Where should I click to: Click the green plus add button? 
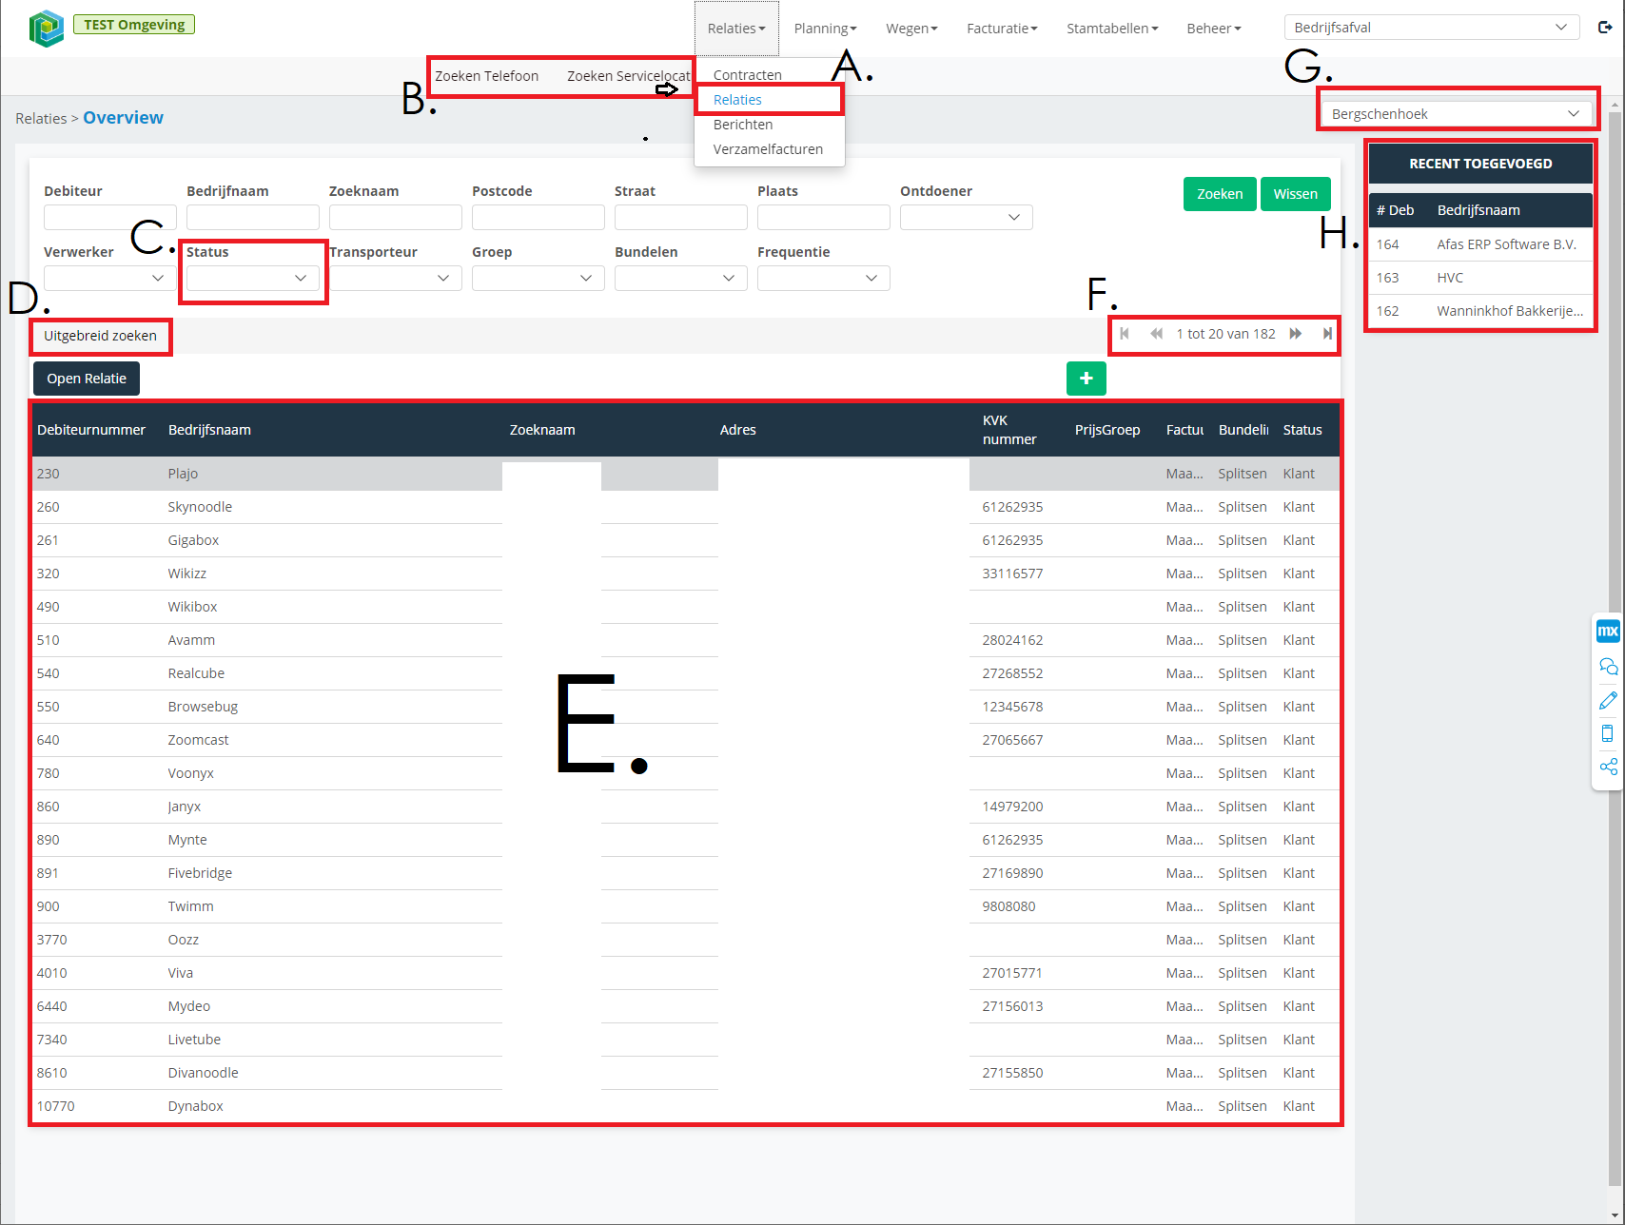pyautogui.click(x=1087, y=379)
